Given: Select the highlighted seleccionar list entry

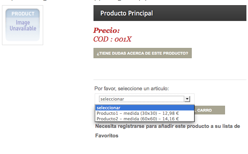Looking at the screenshot, I should [x=145, y=108].
